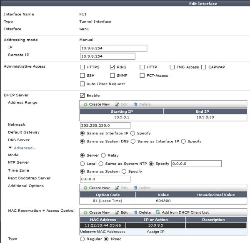Check Auto IPsec Request
The width and height of the screenshot is (250, 243).
click(82, 84)
